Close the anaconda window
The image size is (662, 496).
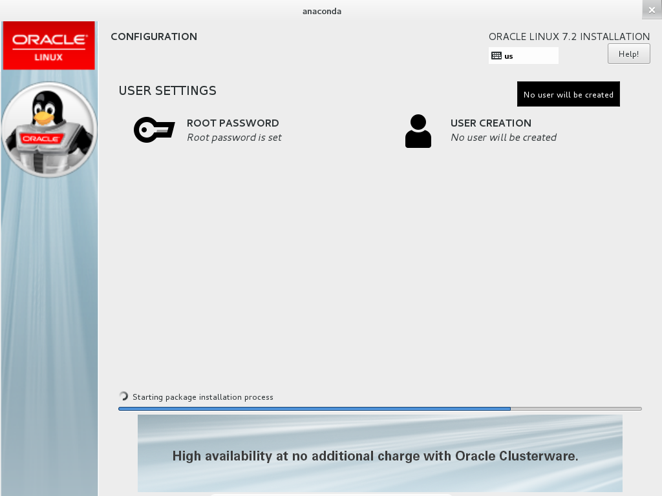pyautogui.click(x=652, y=10)
